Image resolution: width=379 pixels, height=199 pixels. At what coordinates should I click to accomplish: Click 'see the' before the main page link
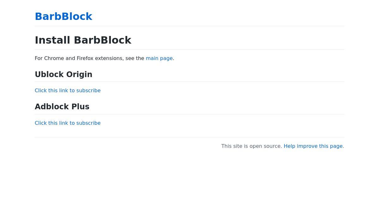135,58
